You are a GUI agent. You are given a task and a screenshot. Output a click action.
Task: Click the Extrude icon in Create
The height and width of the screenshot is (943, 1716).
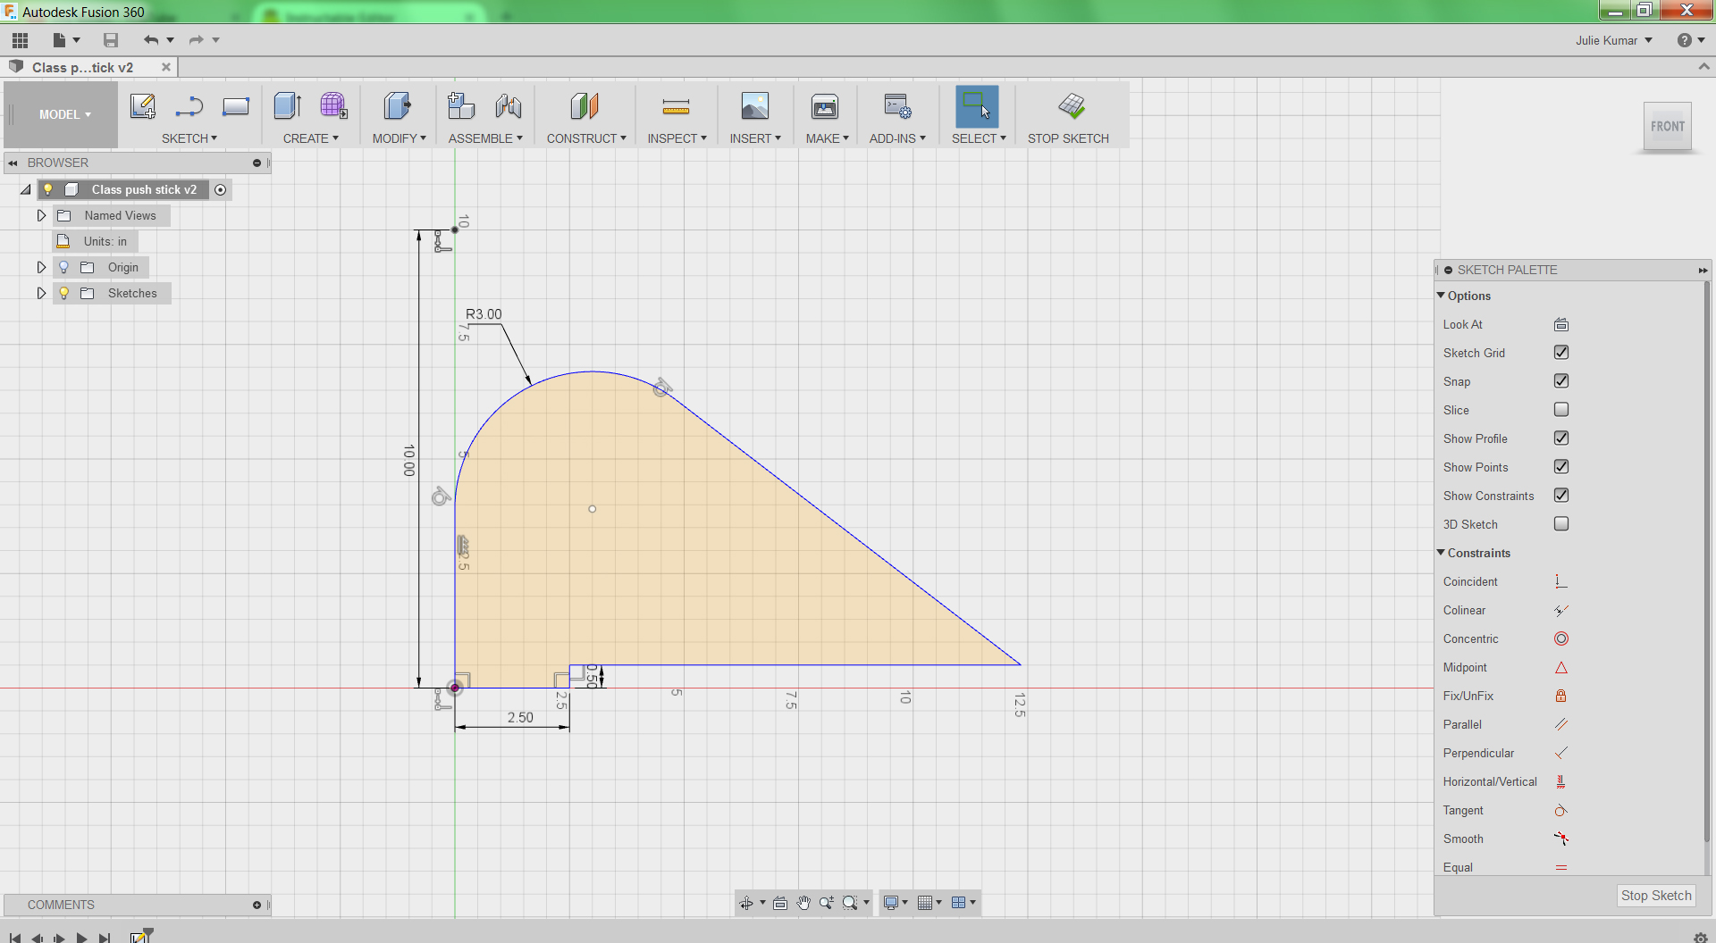pos(287,106)
